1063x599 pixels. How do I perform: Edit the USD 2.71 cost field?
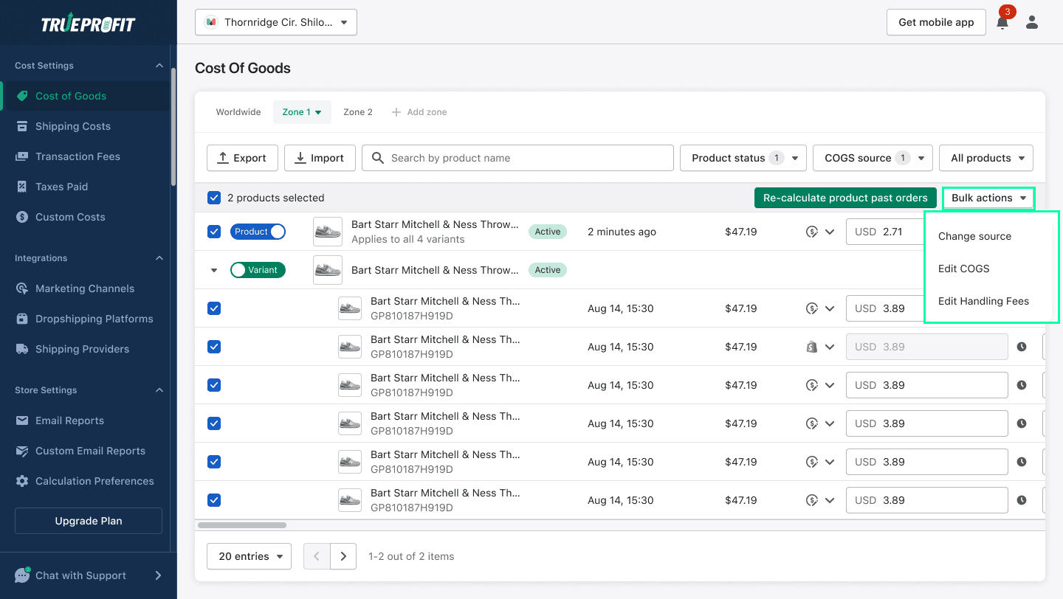(x=887, y=232)
